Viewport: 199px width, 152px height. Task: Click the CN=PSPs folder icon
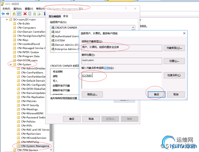click(18, 125)
